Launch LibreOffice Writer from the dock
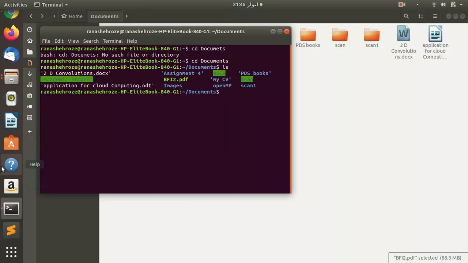This screenshot has height=263, width=468. pos(11,121)
